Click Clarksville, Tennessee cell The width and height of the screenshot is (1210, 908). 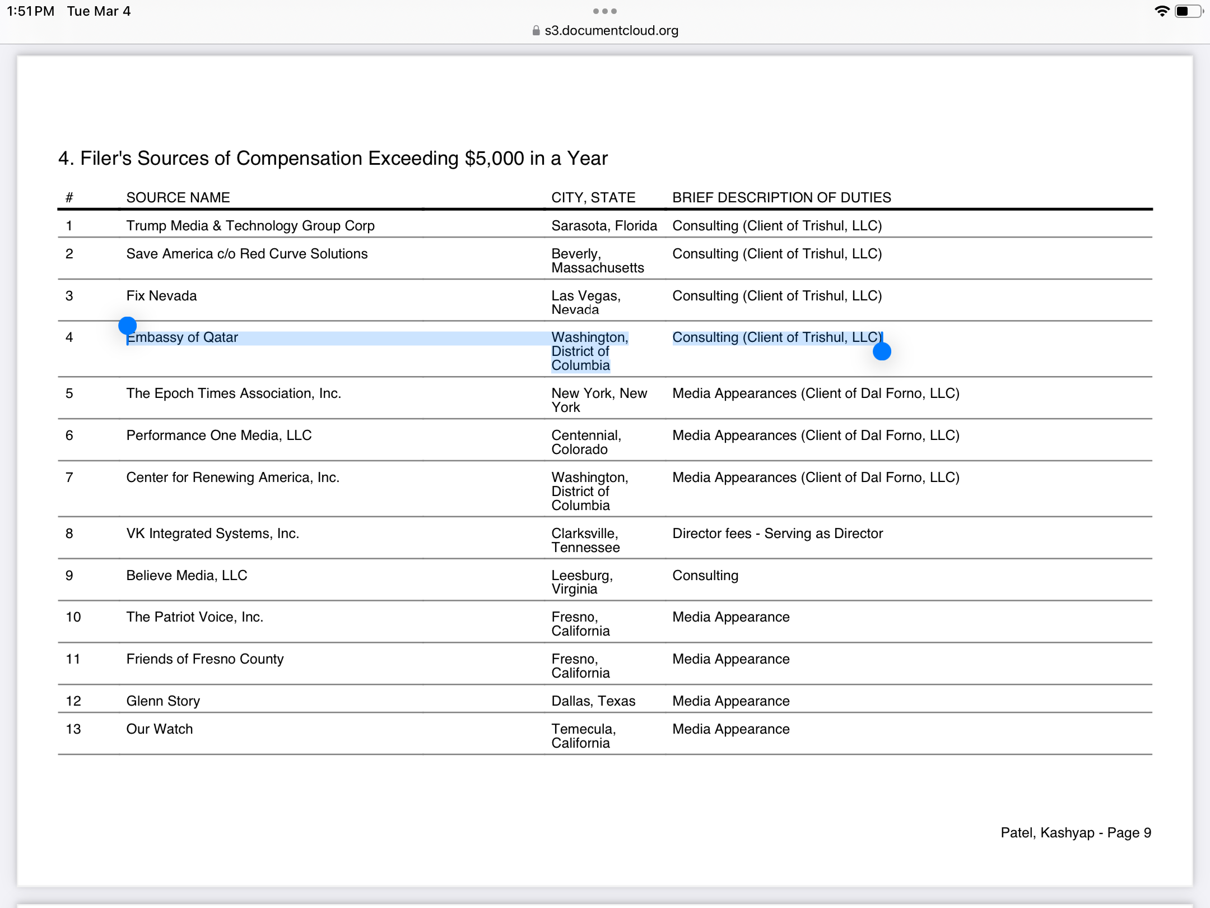[585, 540]
